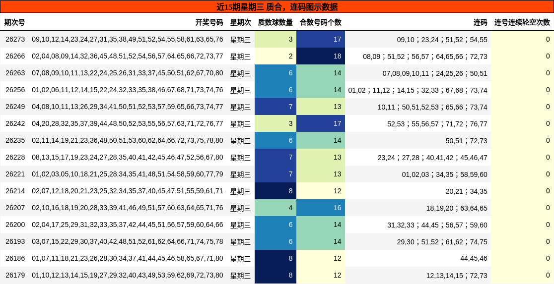Click consecutive numbers 01,02,03;34,35;58,59,60

(x=444, y=174)
